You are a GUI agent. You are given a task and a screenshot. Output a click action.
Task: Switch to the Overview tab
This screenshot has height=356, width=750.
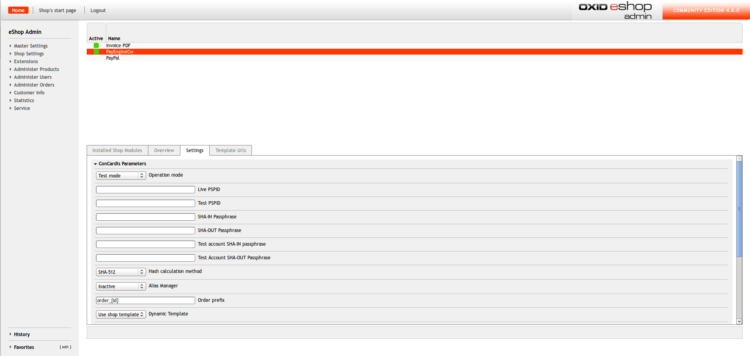click(x=164, y=151)
